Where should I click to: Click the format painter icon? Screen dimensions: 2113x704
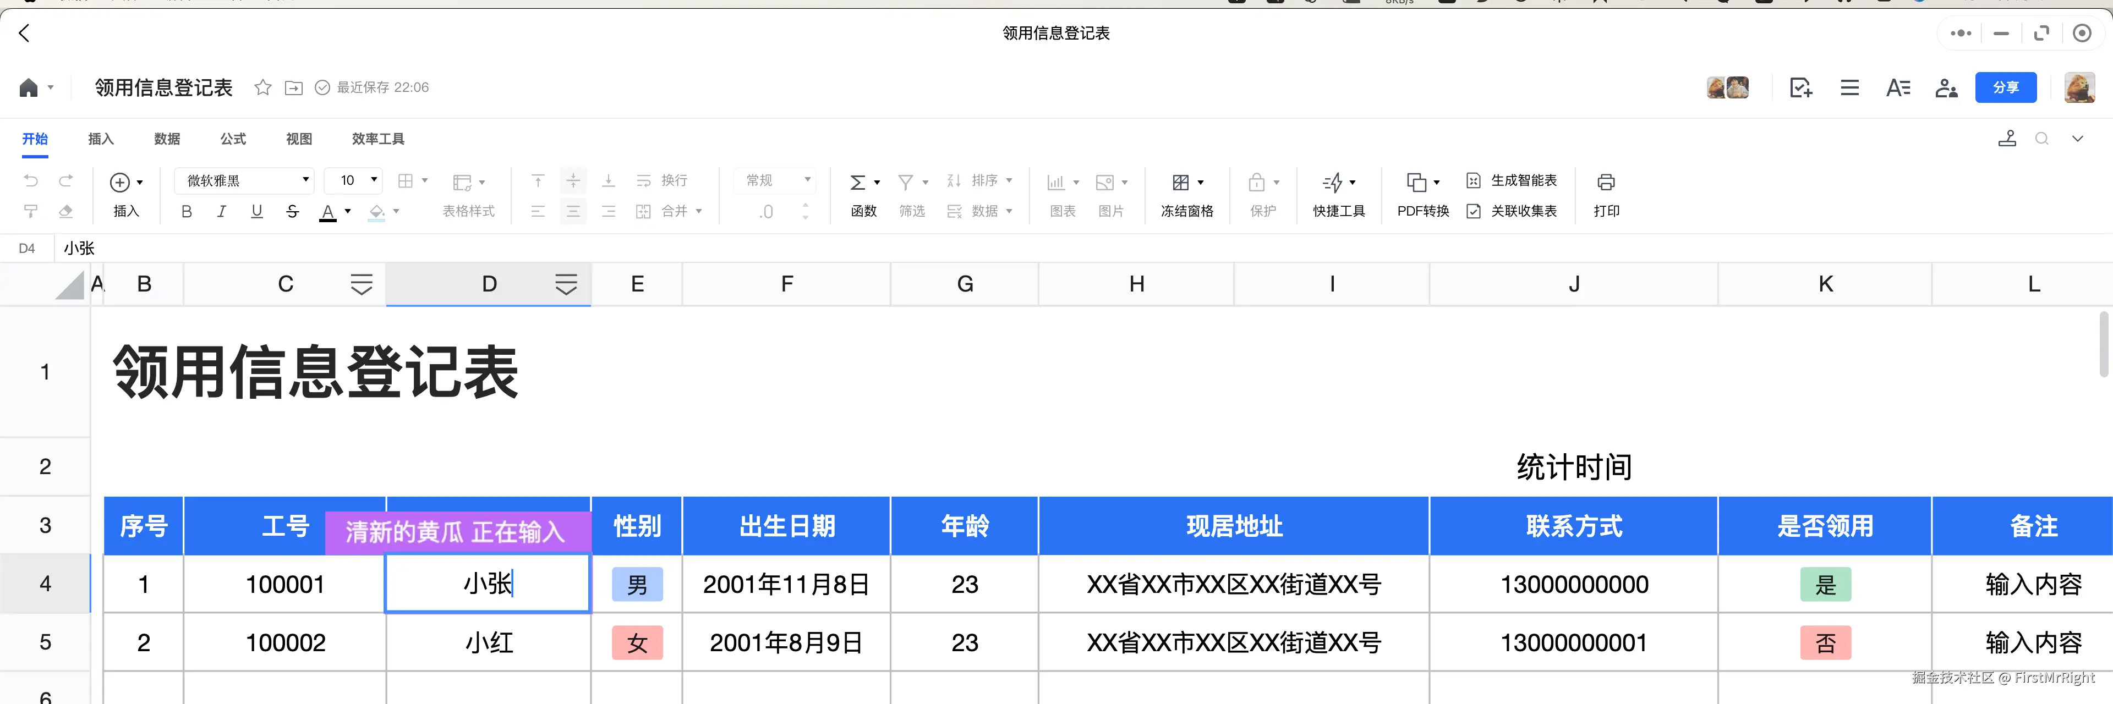[x=31, y=211]
